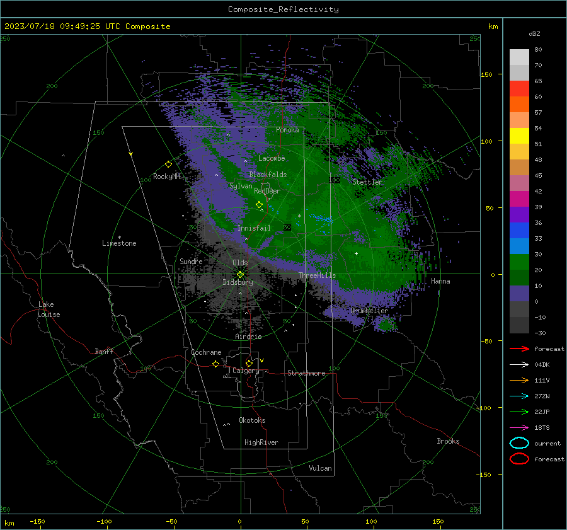Click the cyan current ellipse icon
The image size is (567, 530).
519,443
